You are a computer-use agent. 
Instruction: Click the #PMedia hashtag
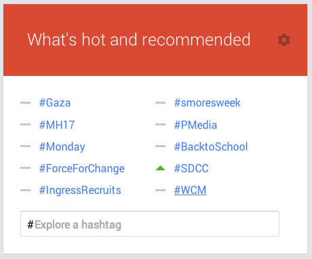[195, 125]
